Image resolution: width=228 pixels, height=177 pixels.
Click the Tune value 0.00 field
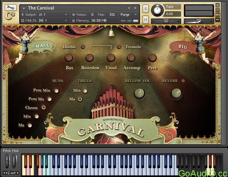pos(172,14)
